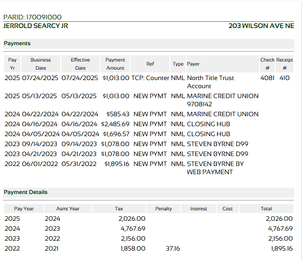Click the Check # column header

[x=267, y=64]
